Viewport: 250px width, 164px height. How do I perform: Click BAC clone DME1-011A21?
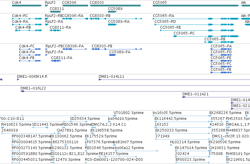pyautogui.click(x=216, y=97)
